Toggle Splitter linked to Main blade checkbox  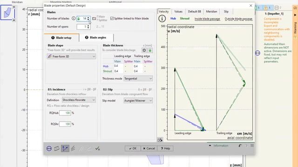coord(112,19)
